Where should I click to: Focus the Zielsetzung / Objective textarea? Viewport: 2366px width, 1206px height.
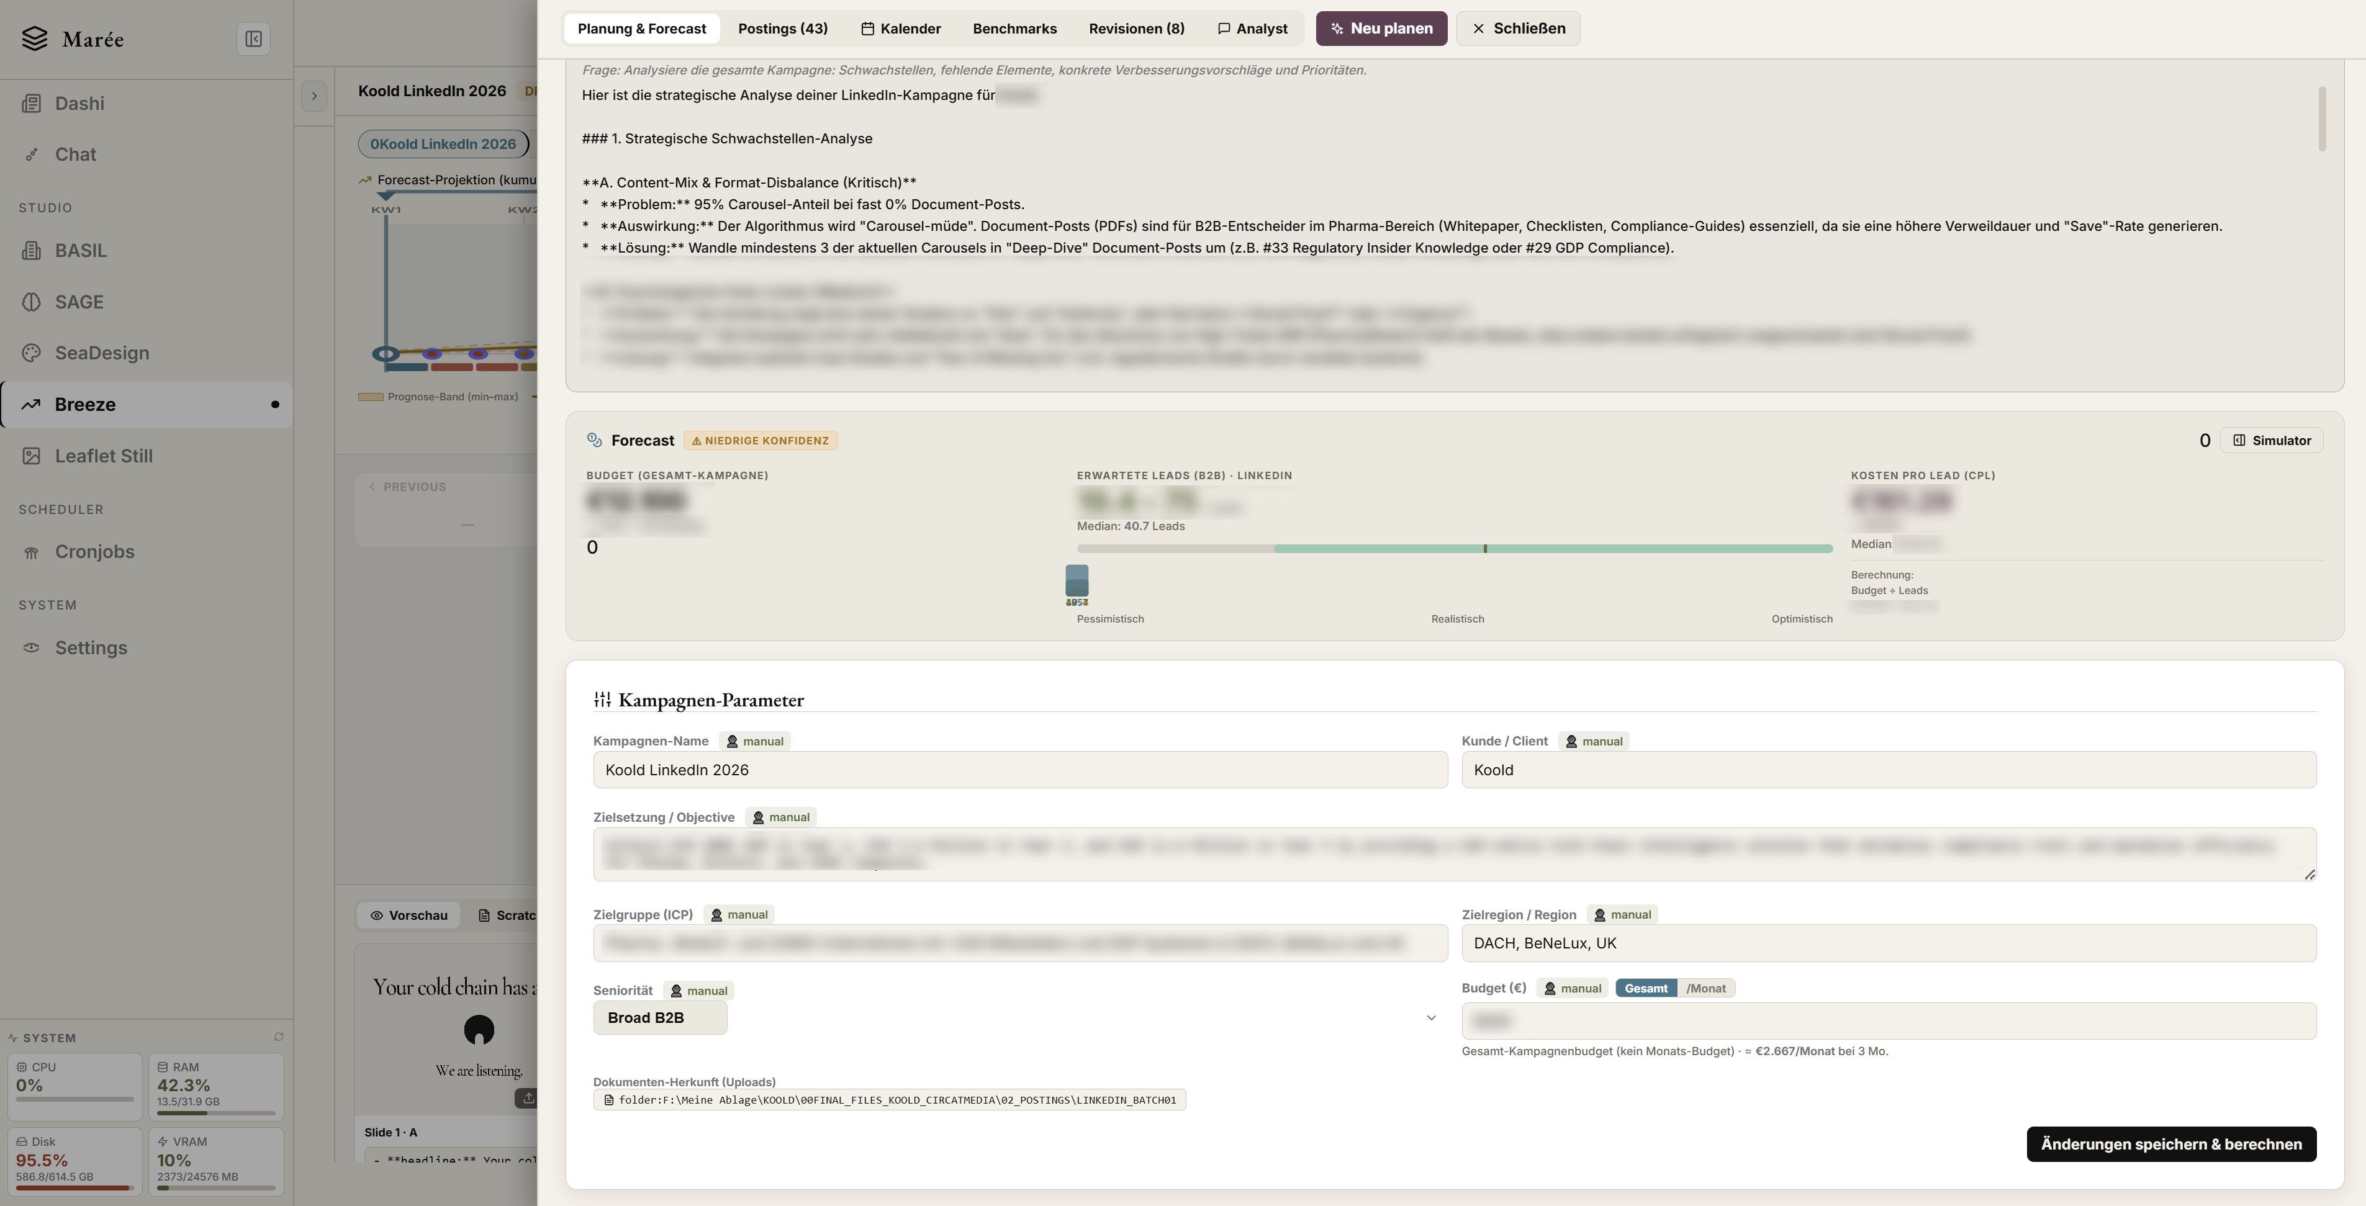pos(1455,854)
